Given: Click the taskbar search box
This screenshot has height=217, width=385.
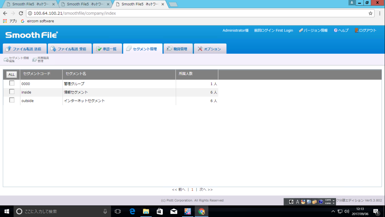Looking at the screenshot, I should [61, 211].
